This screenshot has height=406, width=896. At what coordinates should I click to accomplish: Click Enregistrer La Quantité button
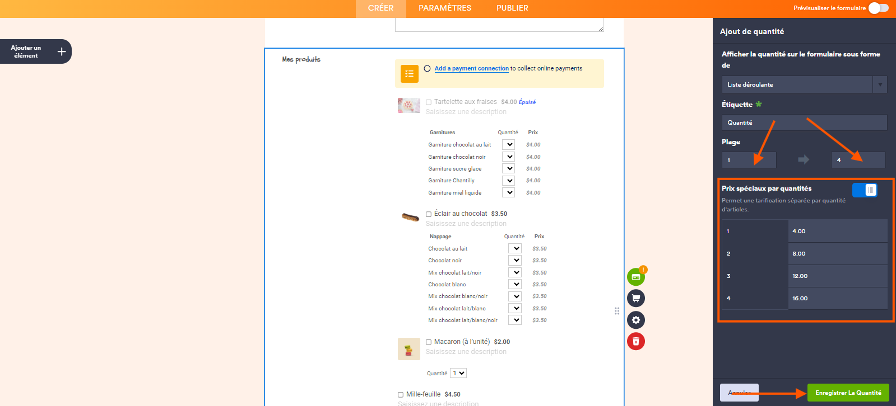click(x=848, y=393)
